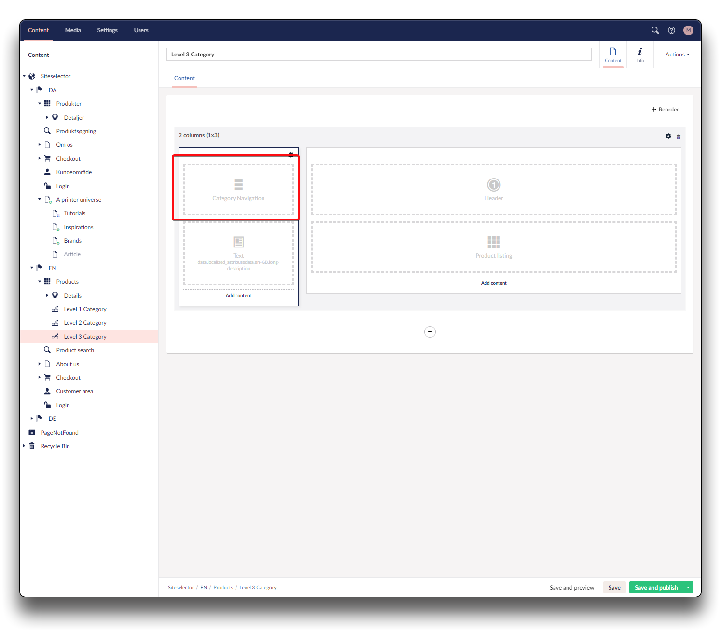Screen dimensions: 721x632
Task: Open the search magnifier in top bar
Action: (655, 30)
